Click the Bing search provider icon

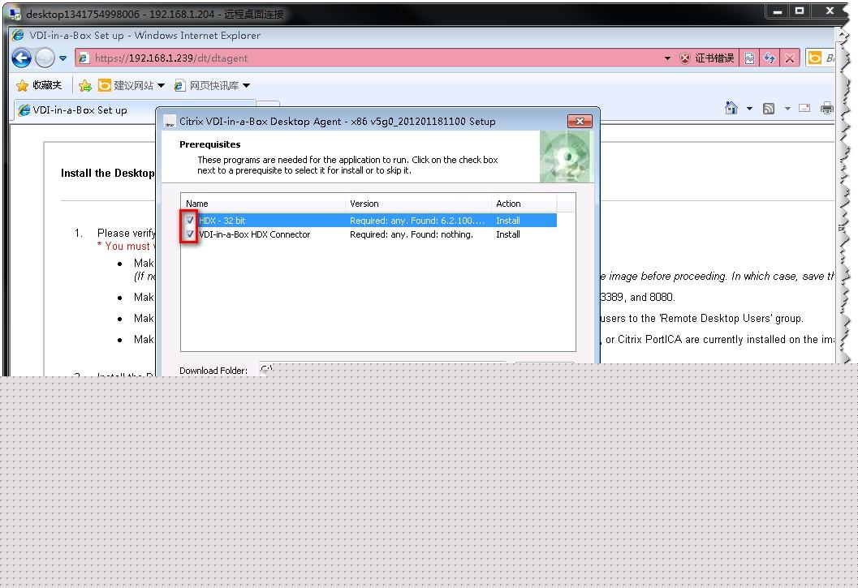click(x=815, y=58)
